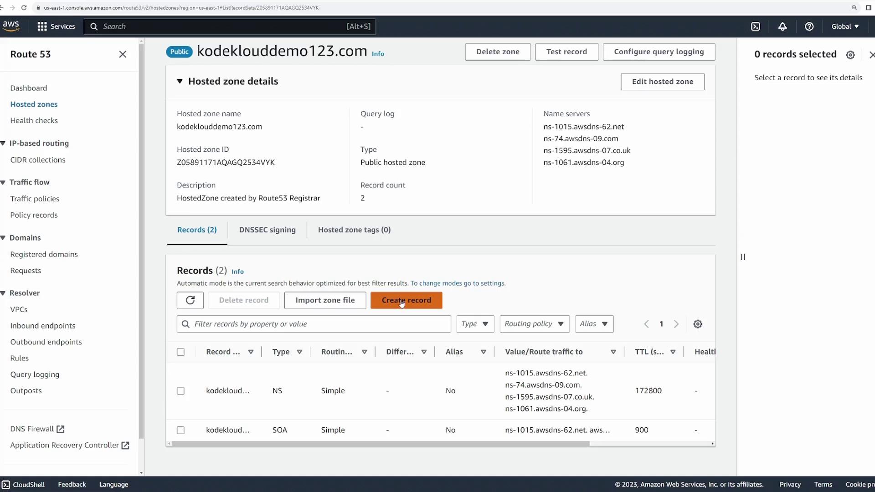Open Health checks in sidebar
This screenshot has height=492, width=875.
click(34, 121)
